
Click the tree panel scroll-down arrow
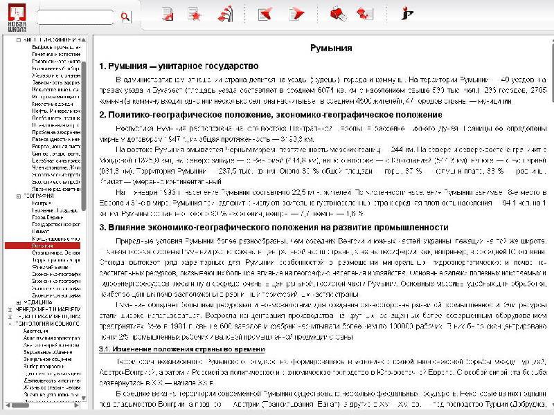tap(84, 398)
